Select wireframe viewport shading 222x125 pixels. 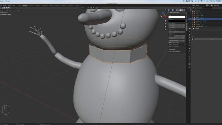179,10
